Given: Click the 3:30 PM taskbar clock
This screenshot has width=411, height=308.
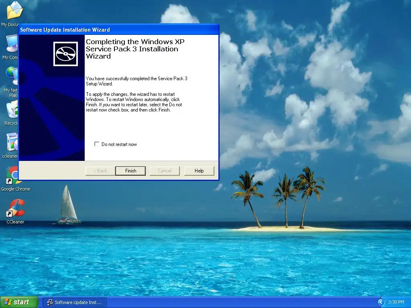Looking at the screenshot, I should pyautogui.click(x=396, y=302).
